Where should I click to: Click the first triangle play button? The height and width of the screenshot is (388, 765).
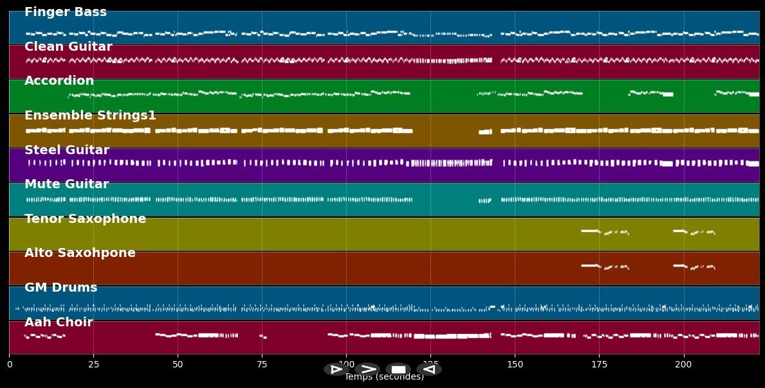(336, 369)
